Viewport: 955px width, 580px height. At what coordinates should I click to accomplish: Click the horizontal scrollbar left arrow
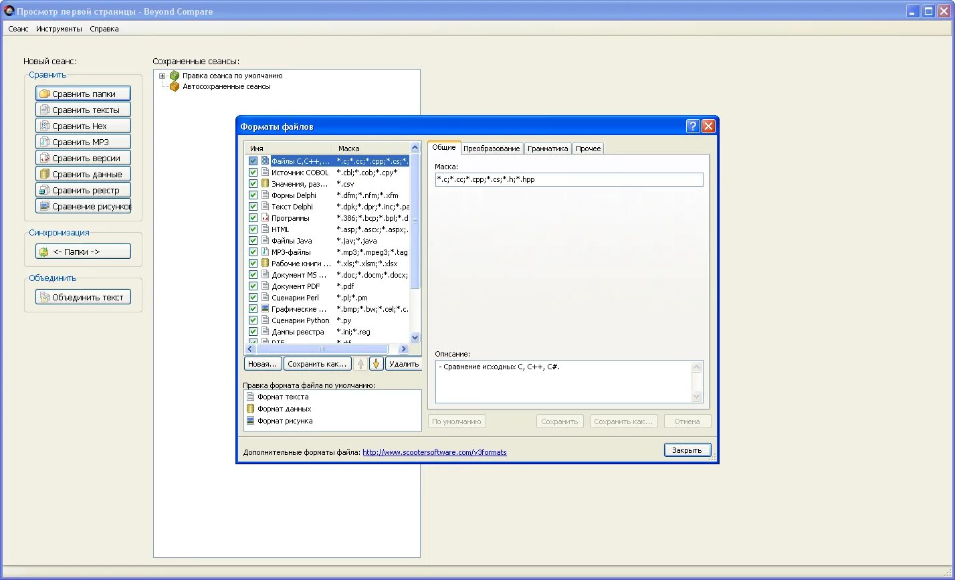(251, 349)
